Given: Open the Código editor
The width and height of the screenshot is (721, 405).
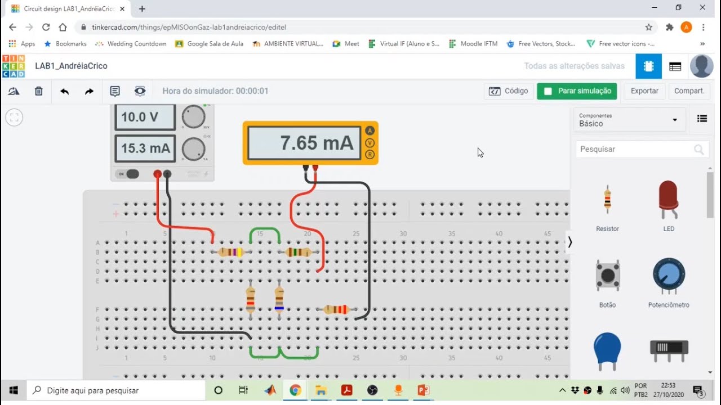Looking at the screenshot, I should coord(509,91).
